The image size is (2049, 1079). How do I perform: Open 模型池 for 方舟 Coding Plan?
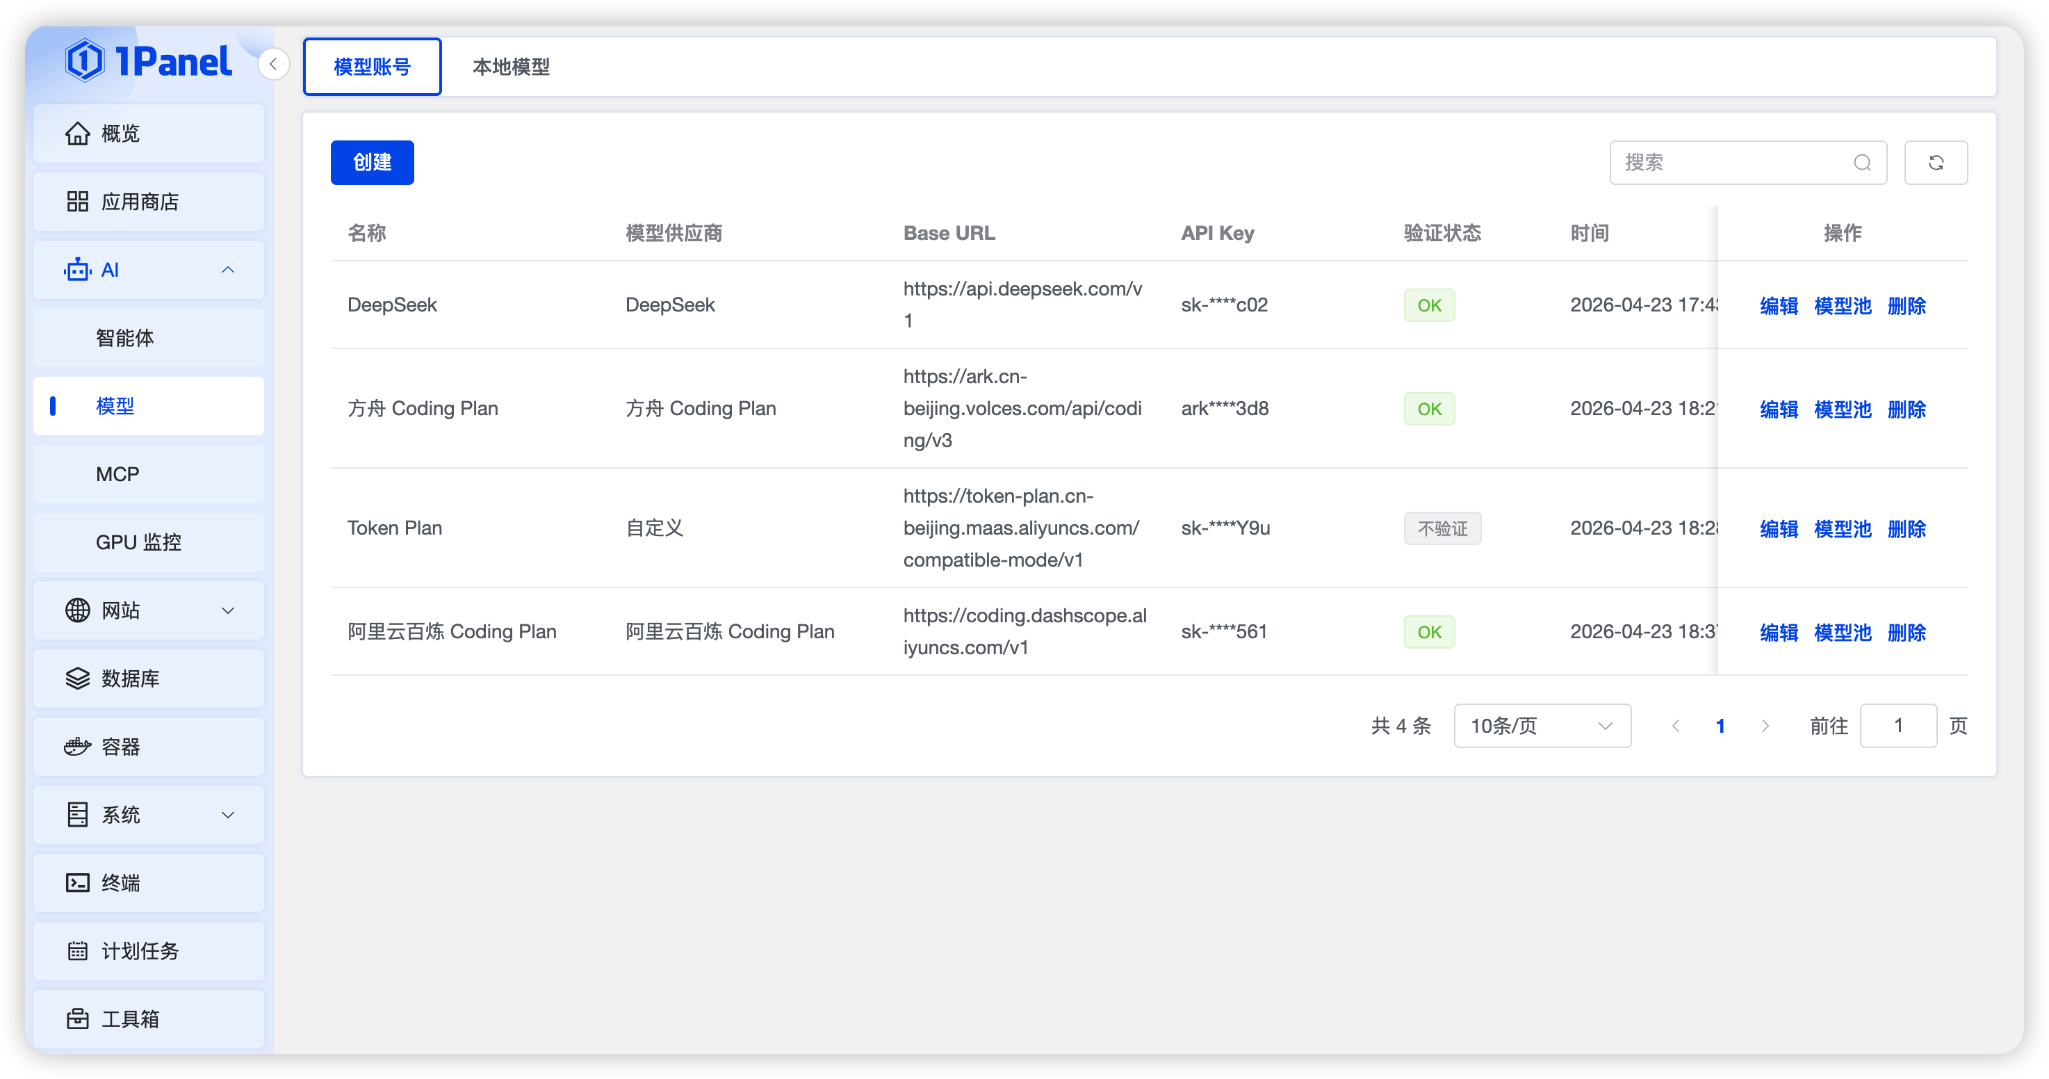(x=1842, y=409)
